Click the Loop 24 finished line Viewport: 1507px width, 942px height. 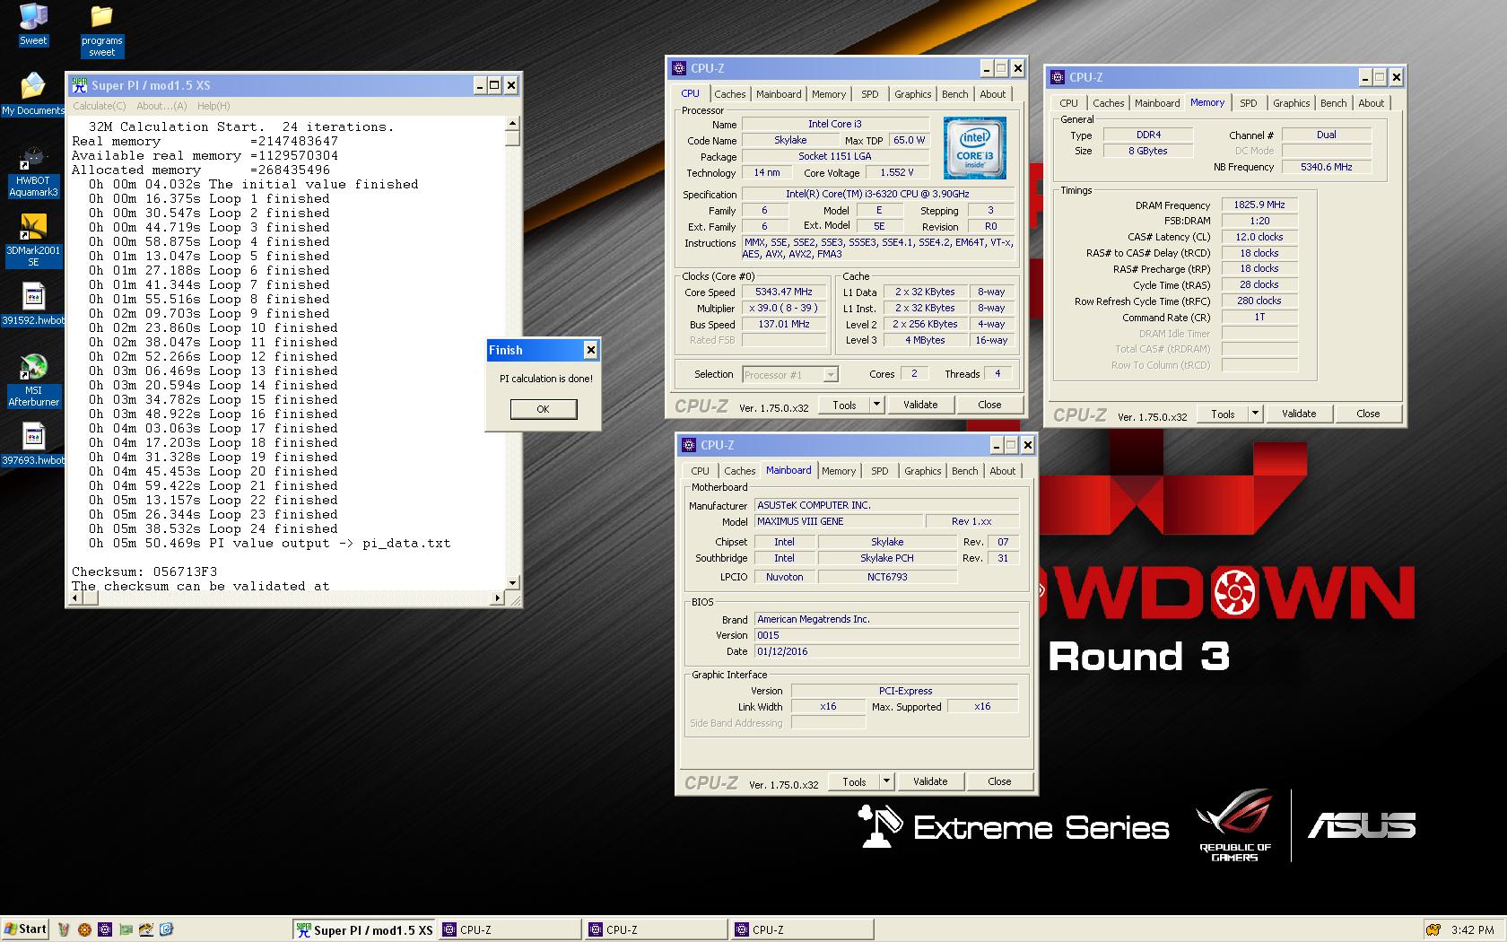coord(213,528)
